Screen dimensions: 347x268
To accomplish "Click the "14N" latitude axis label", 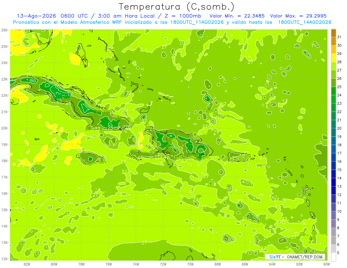I will pos(4,226).
